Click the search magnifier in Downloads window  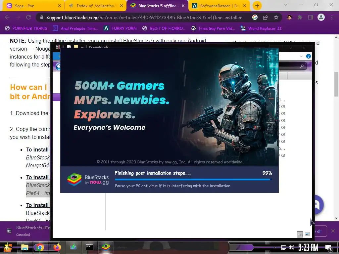[302, 66]
